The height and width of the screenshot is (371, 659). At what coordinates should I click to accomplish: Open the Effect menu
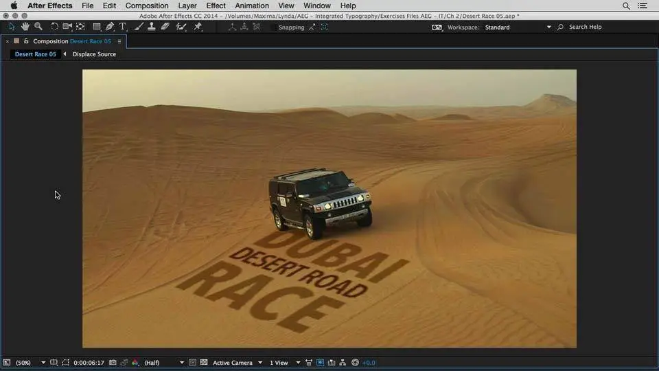(216, 5)
